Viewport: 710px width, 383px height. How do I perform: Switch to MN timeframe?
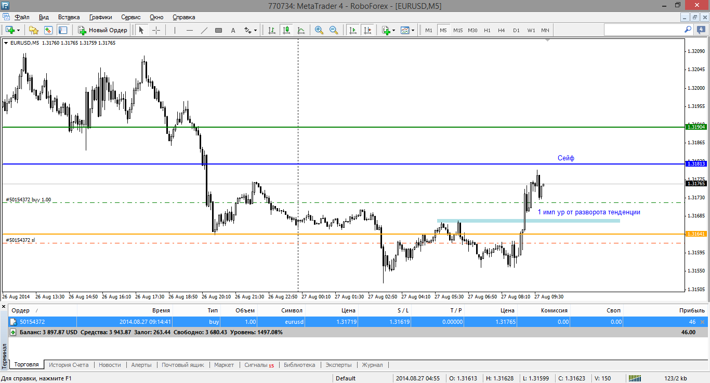coord(545,30)
